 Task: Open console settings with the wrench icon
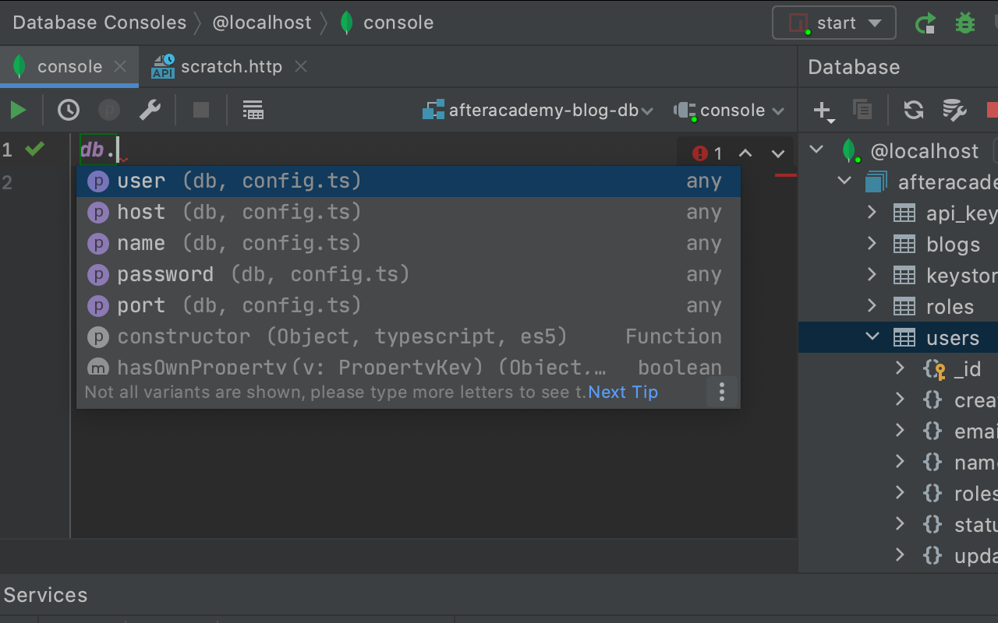(x=150, y=110)
